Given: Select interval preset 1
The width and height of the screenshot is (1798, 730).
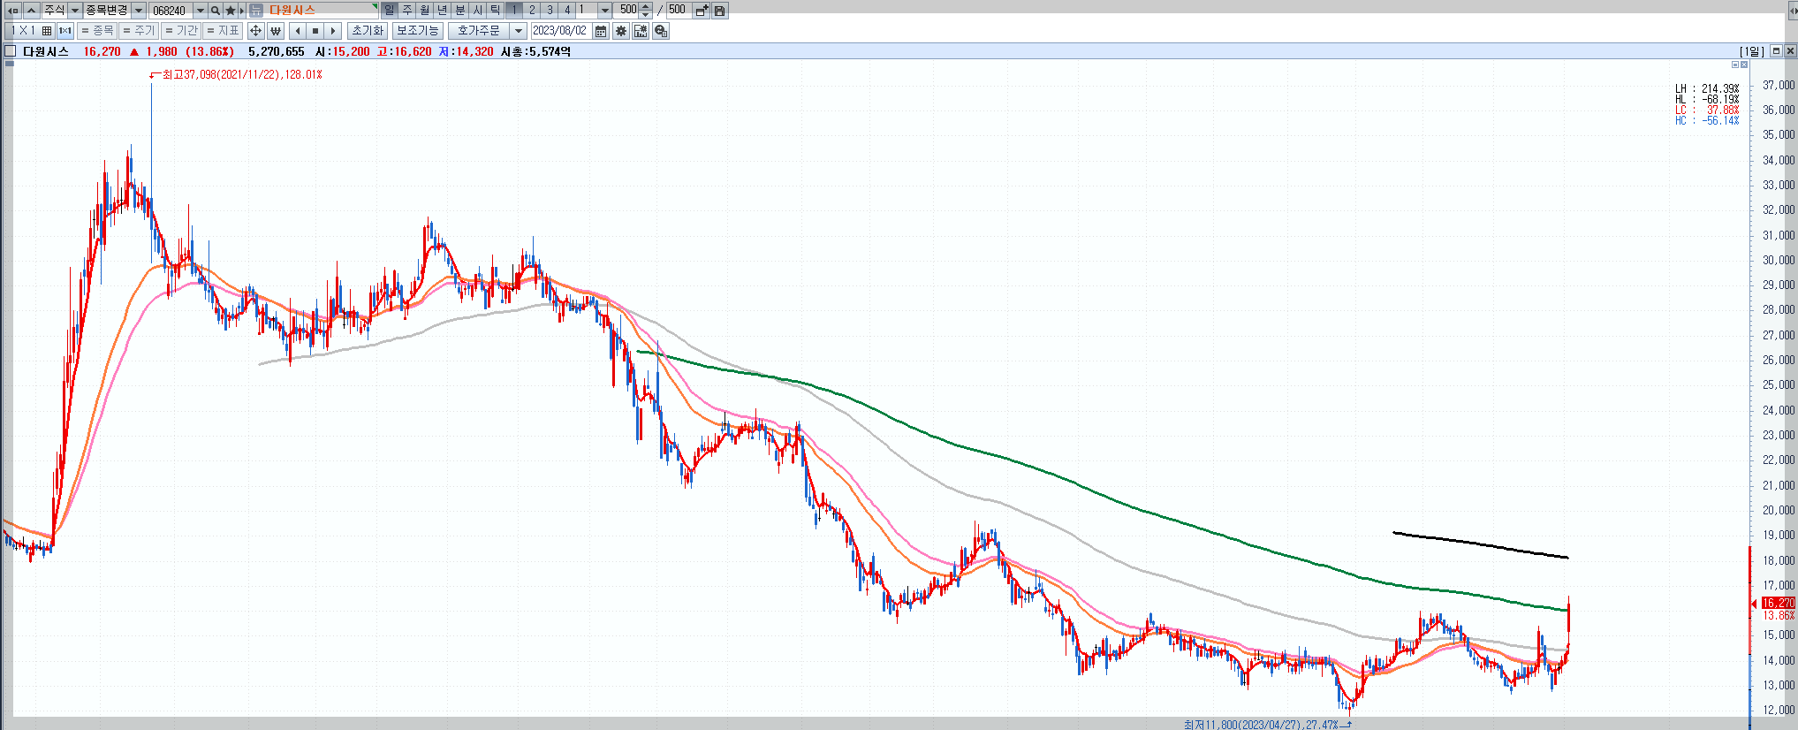Looking at the screenshot, I should tap(514, 10).
